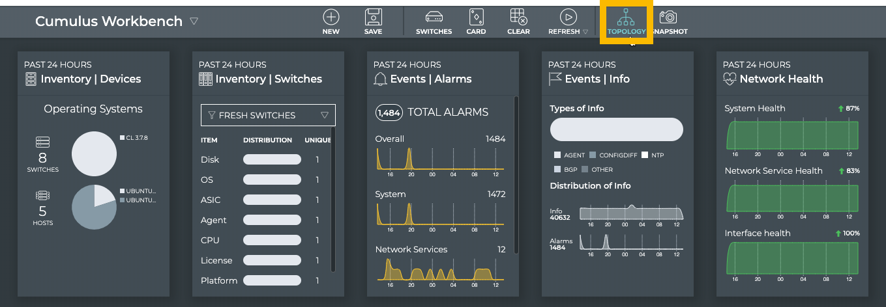Viewport: 886px width, 307px height.
Task: Toggle the AGENT legend box
Action: (x=557, y=155)
